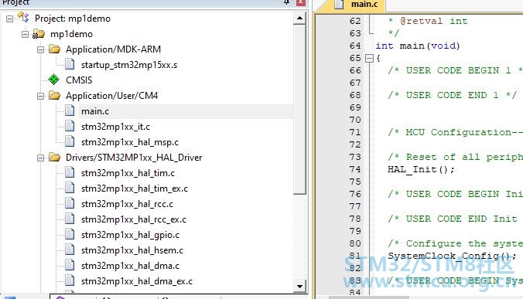Pin the Project panel with the pushpin icon
The height and width of the screenshot is (299, 523).
(x=286, y=2)
